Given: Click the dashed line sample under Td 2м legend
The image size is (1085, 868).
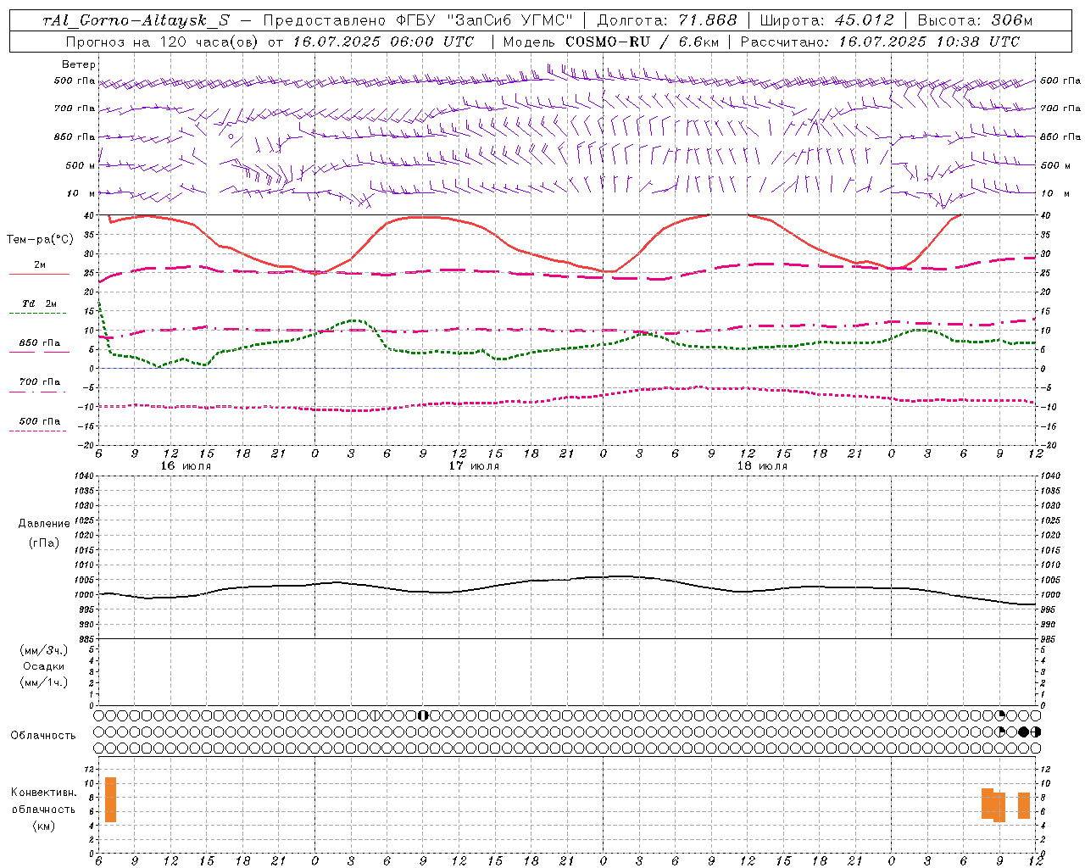Looking at the screenshot, I should pyautogui.click(x=37, y=314).
